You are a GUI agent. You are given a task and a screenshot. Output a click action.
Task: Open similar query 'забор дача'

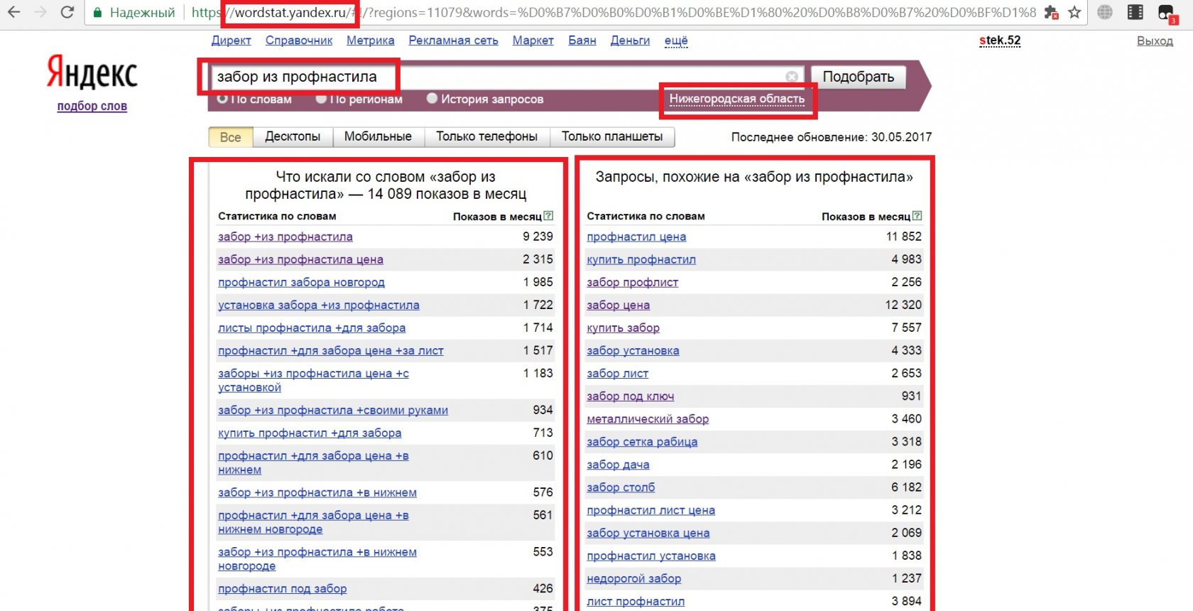coord(618,465)
